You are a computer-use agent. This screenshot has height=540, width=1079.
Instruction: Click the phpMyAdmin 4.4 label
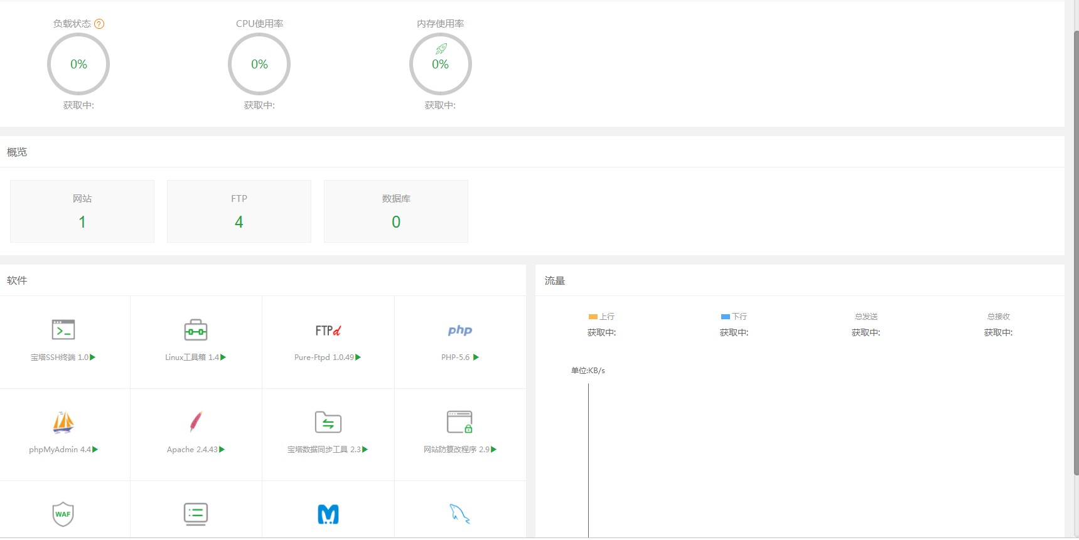pos(60,450)
